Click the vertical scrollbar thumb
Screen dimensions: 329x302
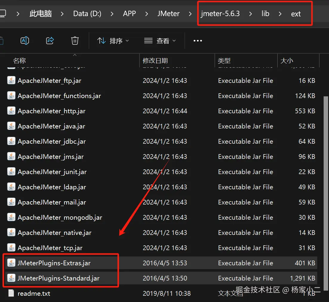pyautogui.click(x=326, y=193)
